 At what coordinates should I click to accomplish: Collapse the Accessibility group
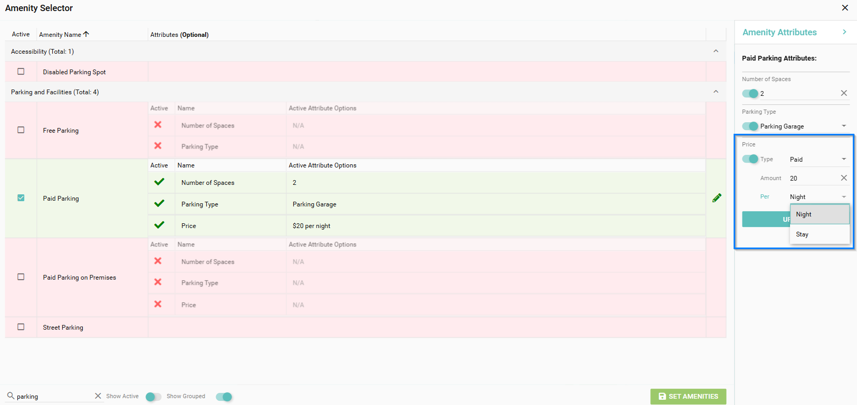(x=716, y=51)
